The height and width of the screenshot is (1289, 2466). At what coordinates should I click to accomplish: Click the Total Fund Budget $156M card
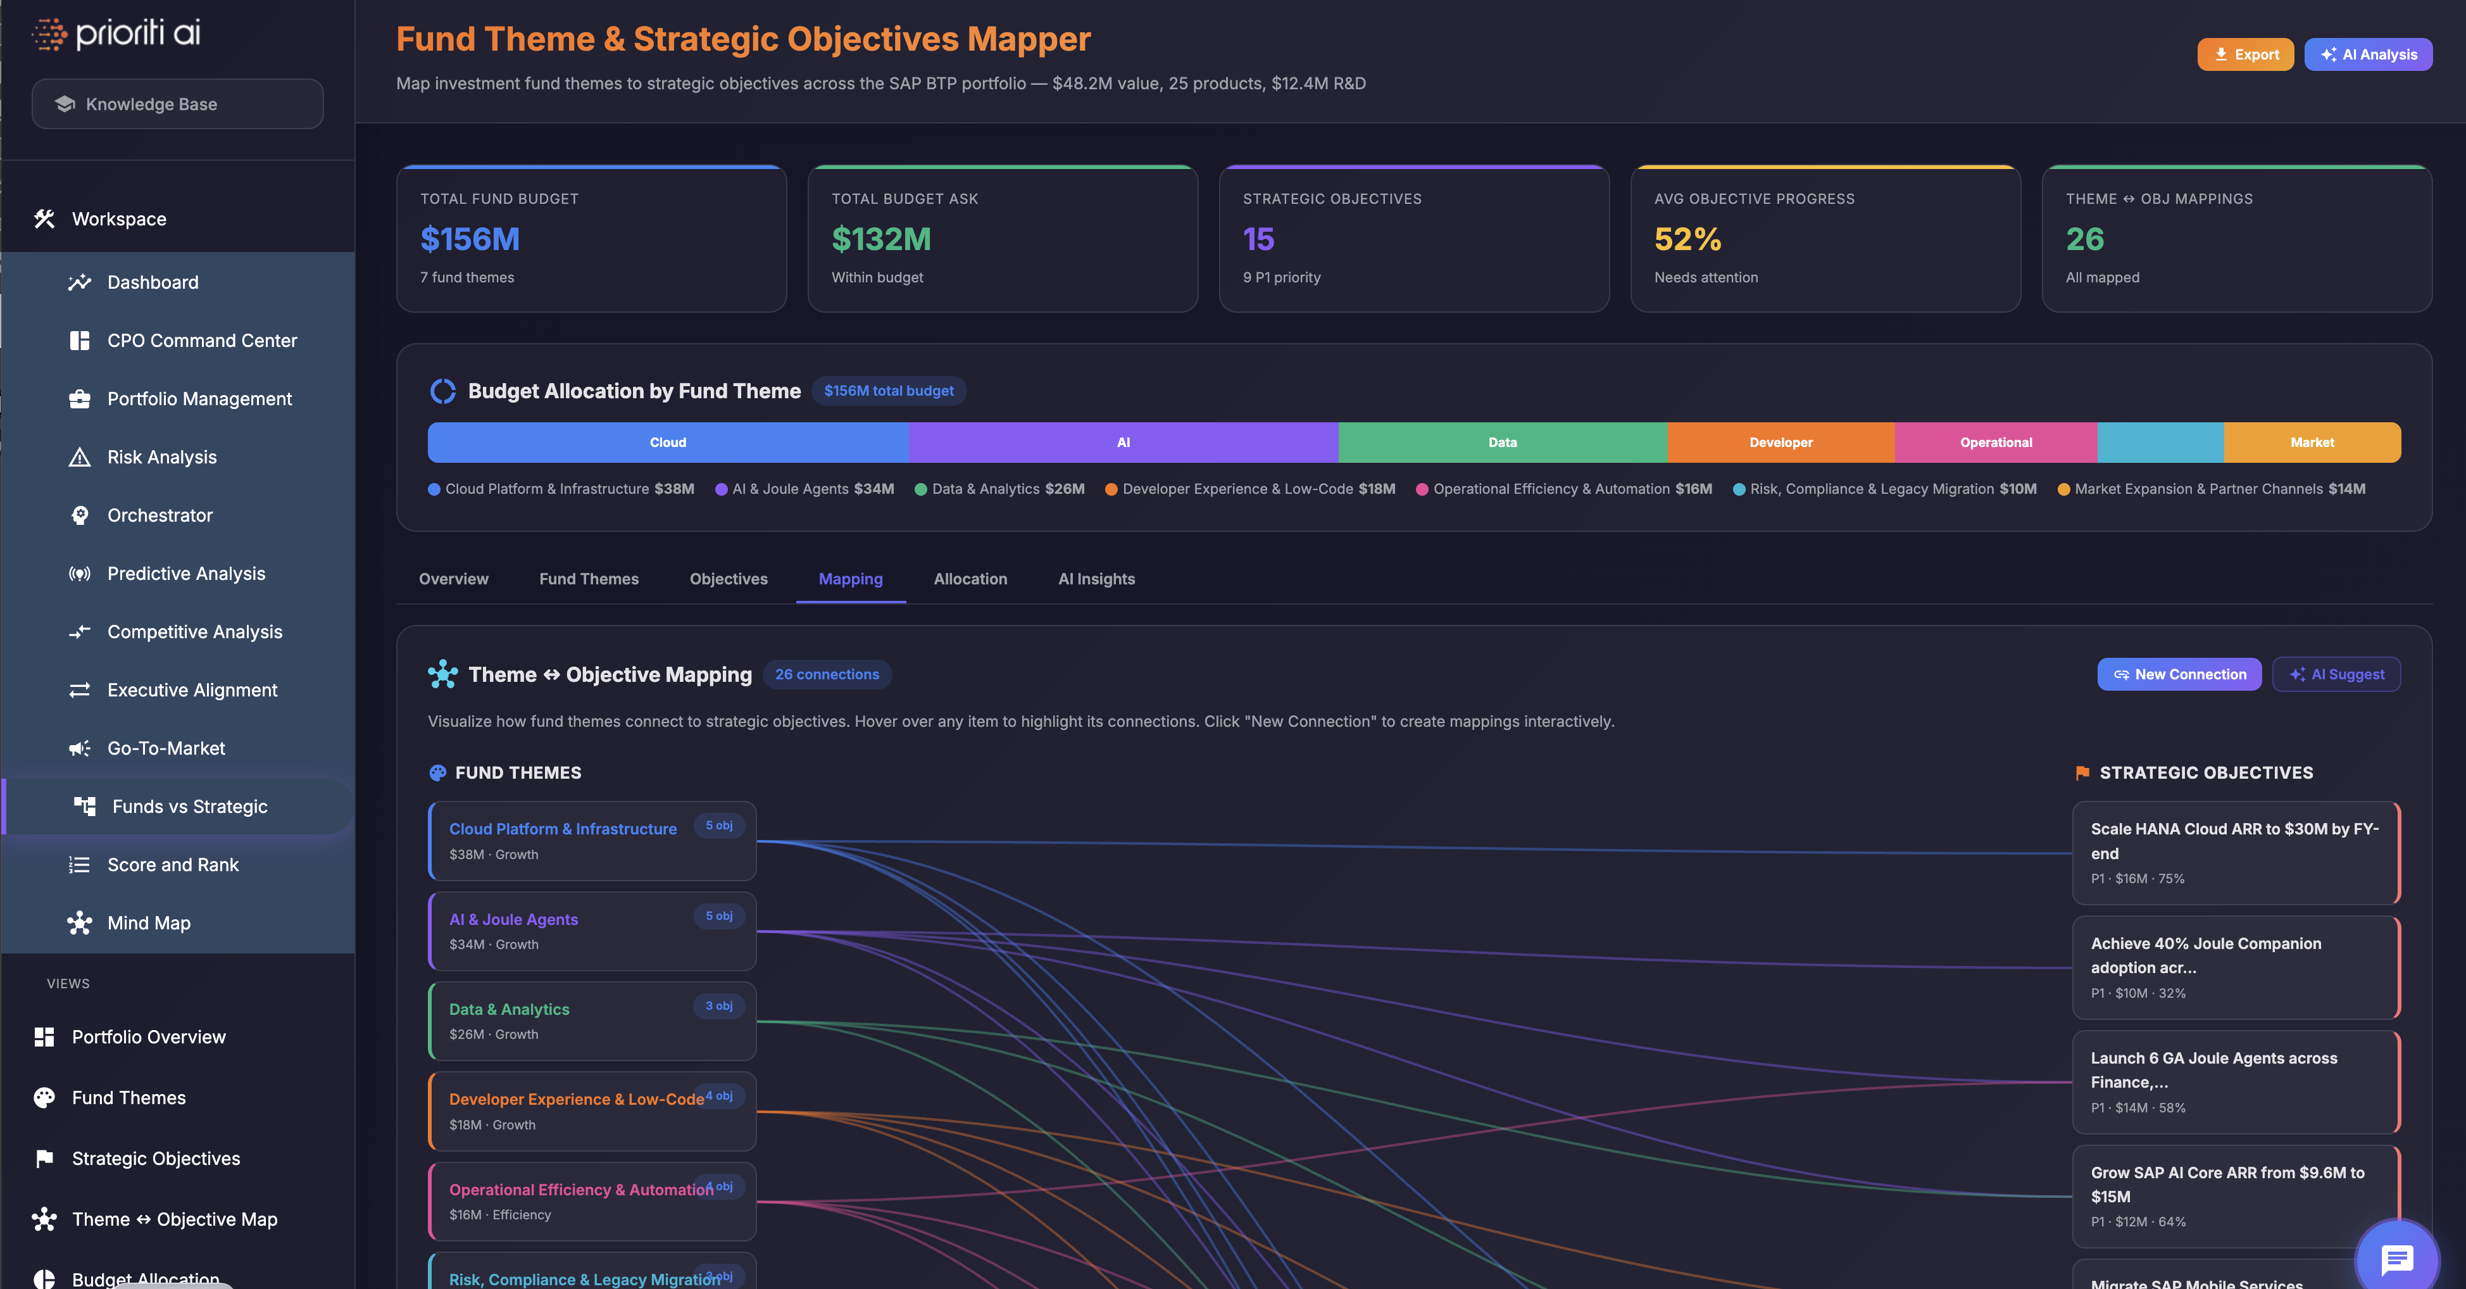tap(592, 239)
